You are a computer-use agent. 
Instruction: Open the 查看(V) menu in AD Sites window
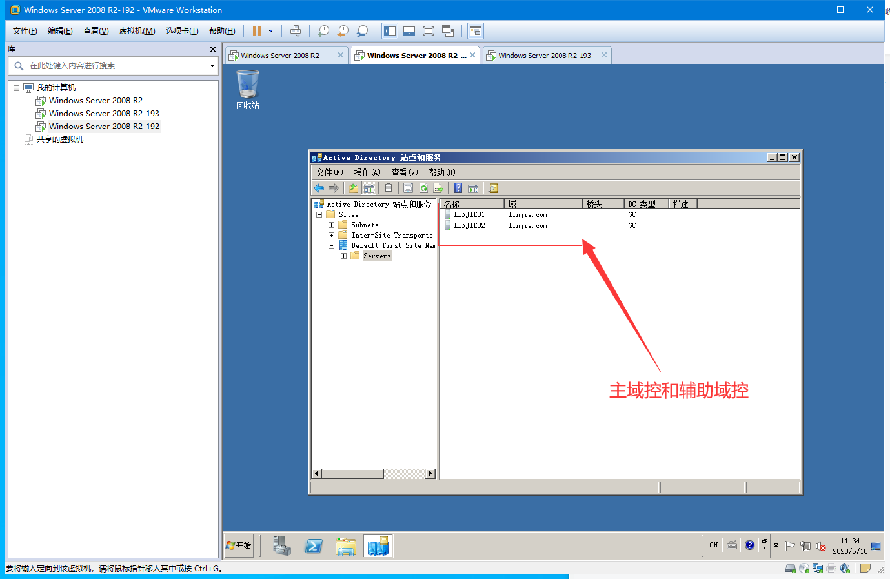[404, 172]
